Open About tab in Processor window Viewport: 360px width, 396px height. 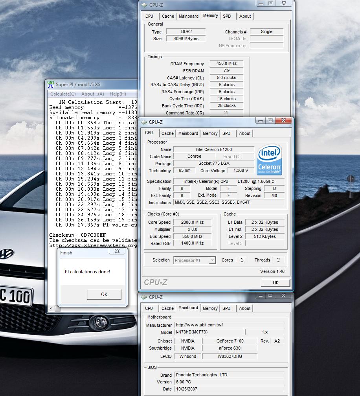tap(244, 133)
